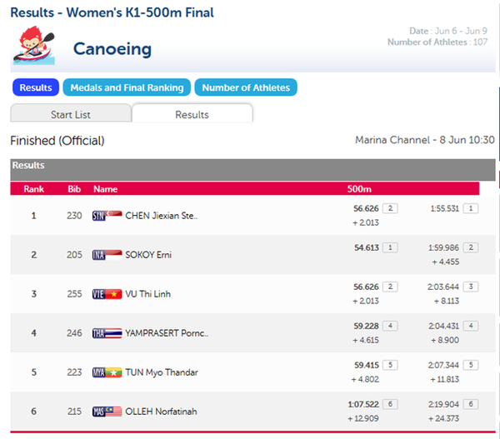Click the canoeing mascot logo
The height and width of the screenshot is (439, 500).
click(x=34, y=46)
